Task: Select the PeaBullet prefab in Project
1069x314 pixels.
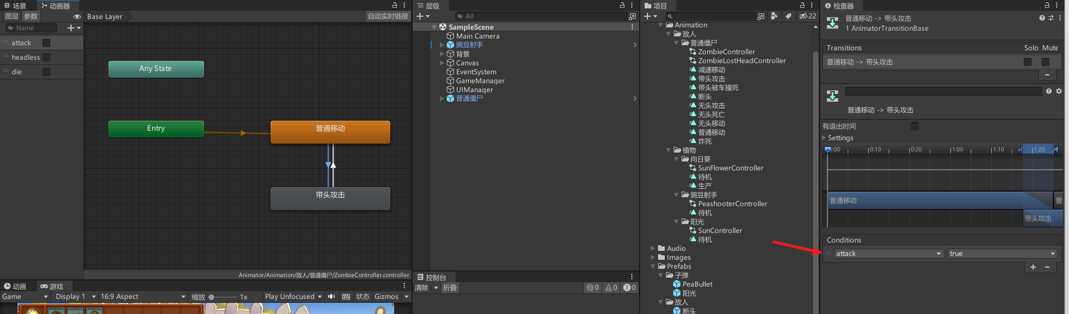Action: [x=693, y=284]
